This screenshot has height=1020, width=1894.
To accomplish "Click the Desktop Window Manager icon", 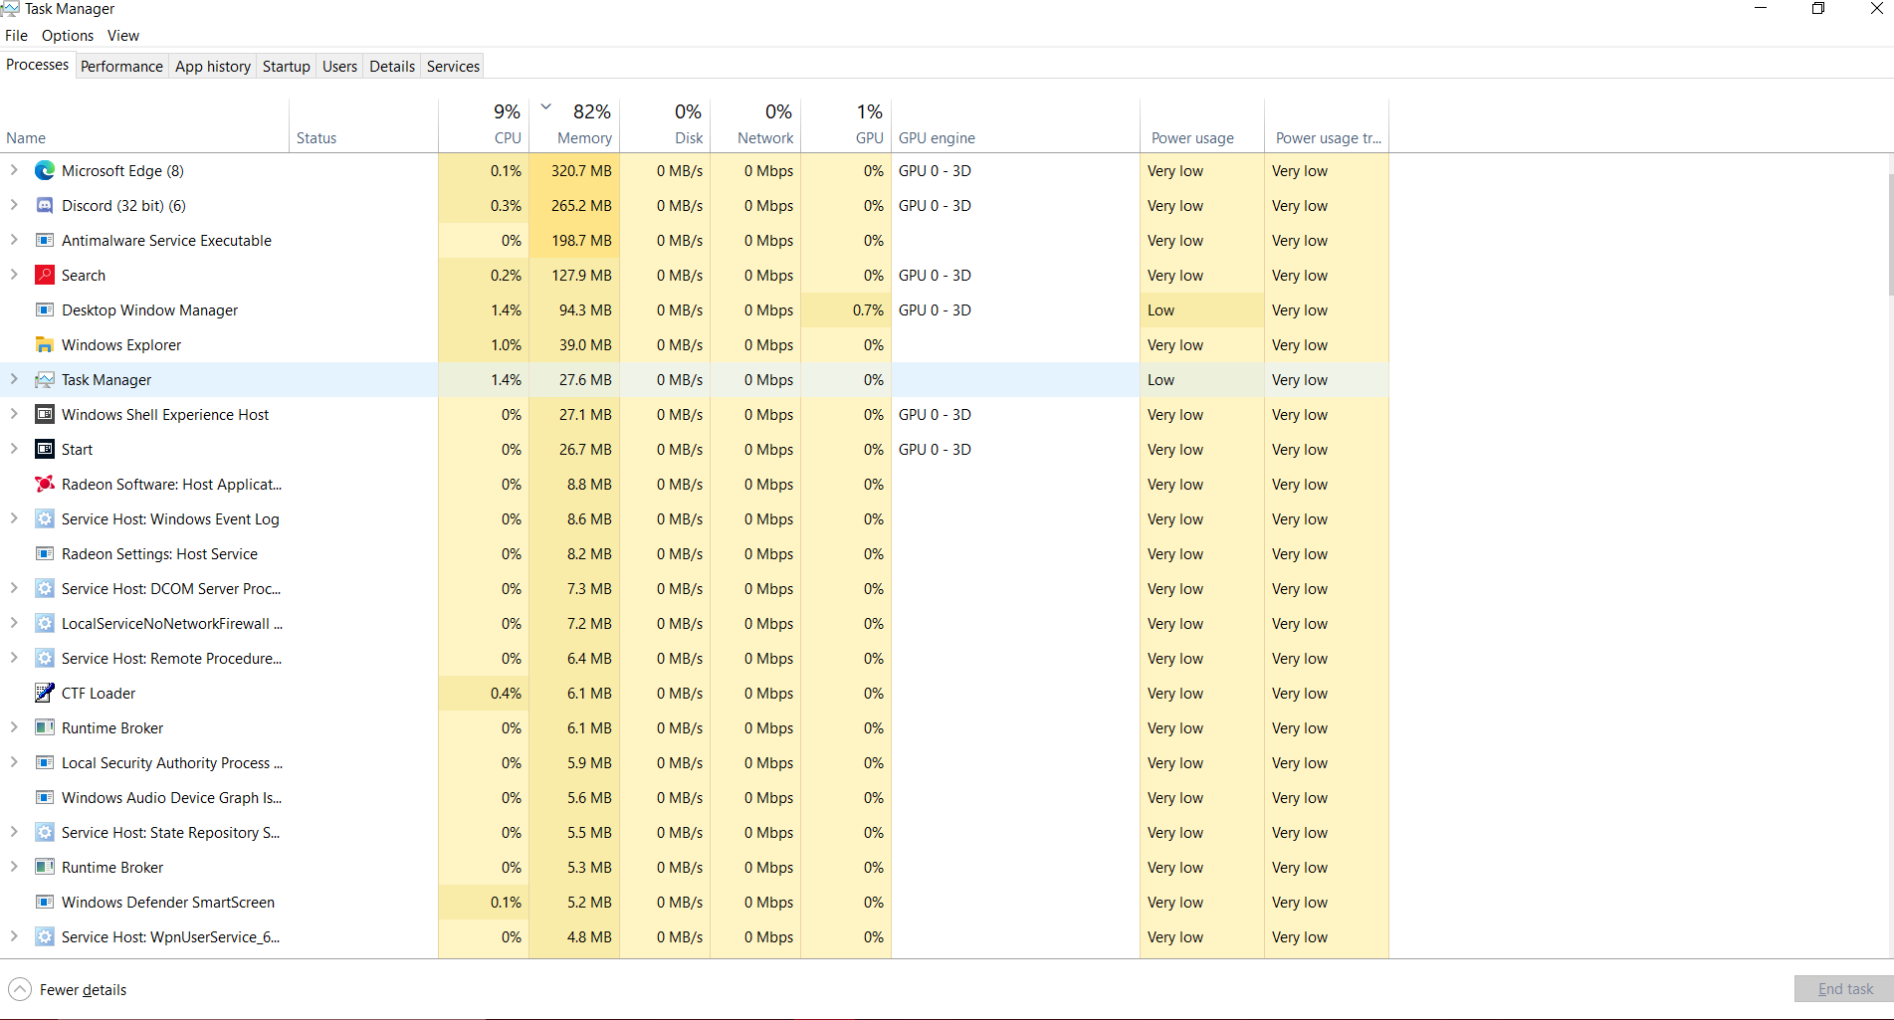I will [x=45, y=310].
